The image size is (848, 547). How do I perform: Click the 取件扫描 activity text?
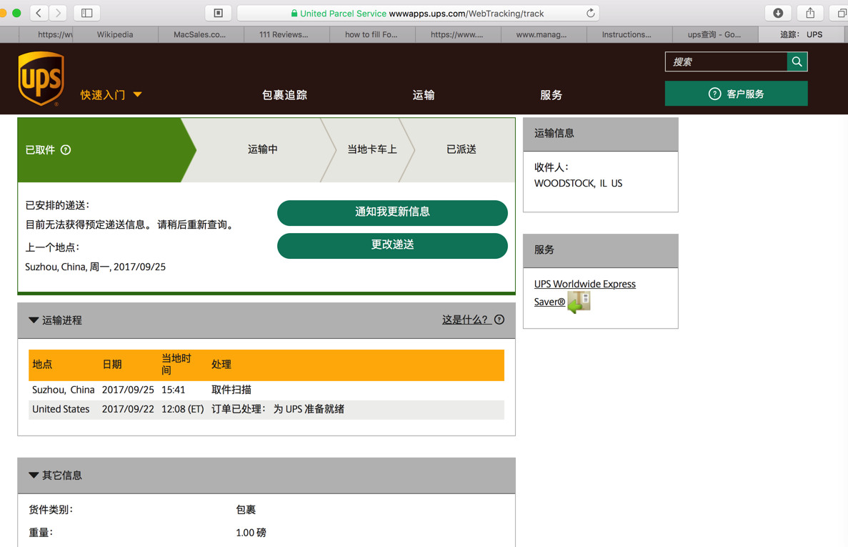(231, 390)
